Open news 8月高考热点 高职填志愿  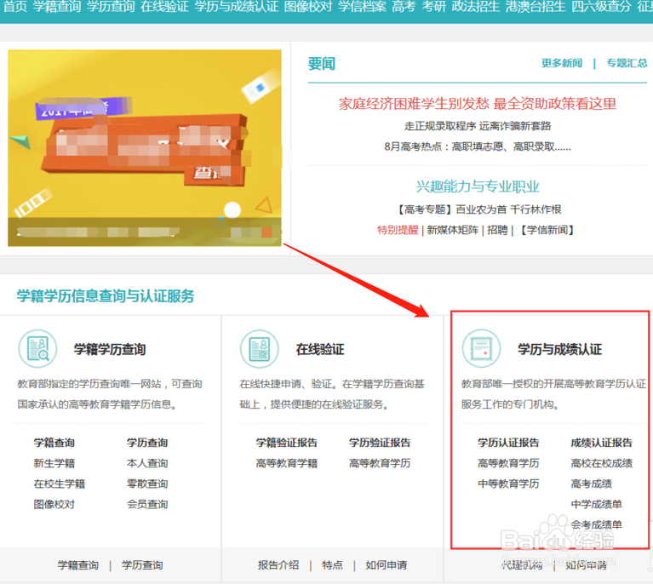click(x=478, y=146)
